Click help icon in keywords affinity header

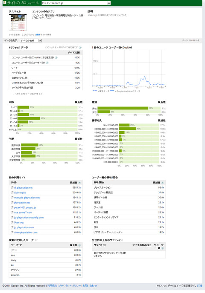tap(79, 245)
